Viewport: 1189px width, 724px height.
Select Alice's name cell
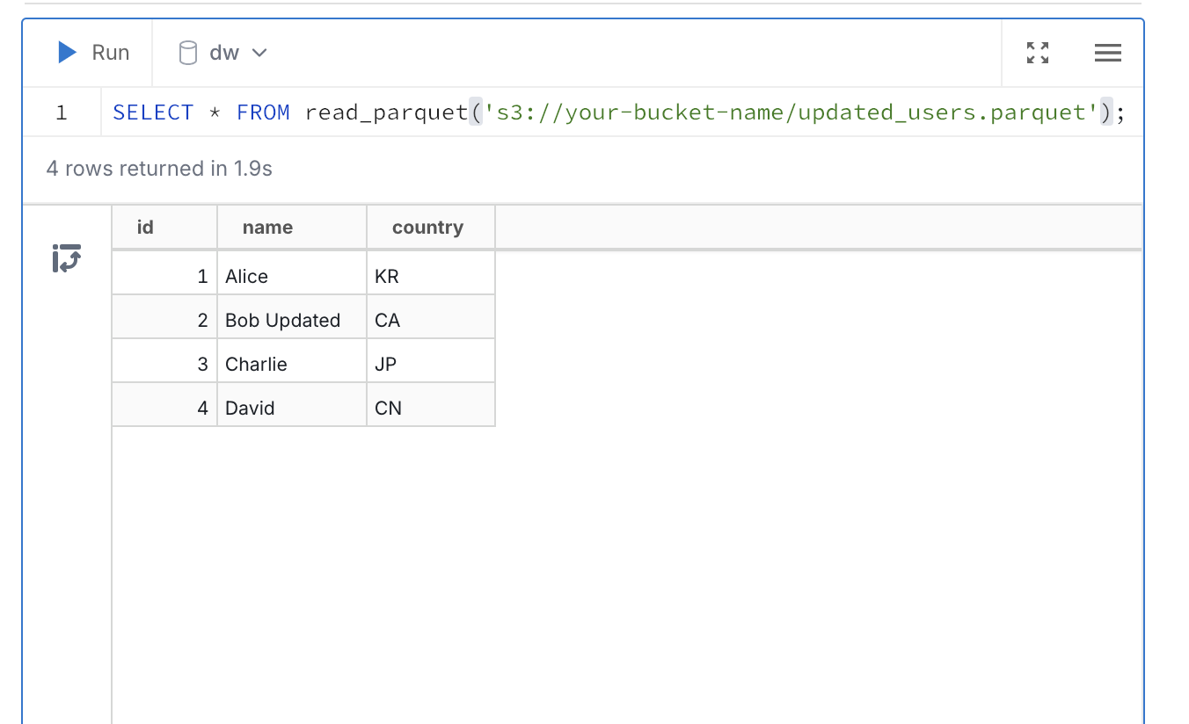[245, 276]
